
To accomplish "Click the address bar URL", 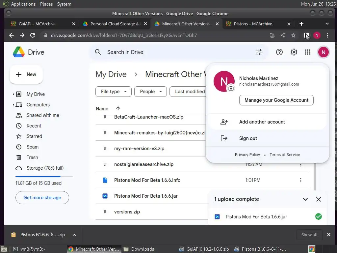I will point(124,35).
